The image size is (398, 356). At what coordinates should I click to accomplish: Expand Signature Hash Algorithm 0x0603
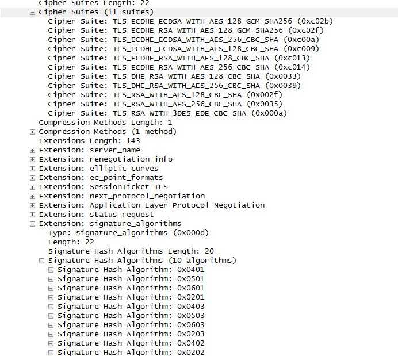coord(51,325)
